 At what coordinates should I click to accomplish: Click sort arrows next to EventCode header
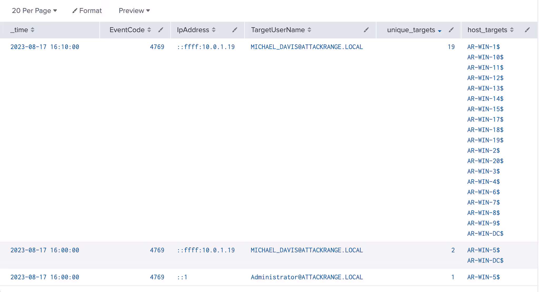149,30
